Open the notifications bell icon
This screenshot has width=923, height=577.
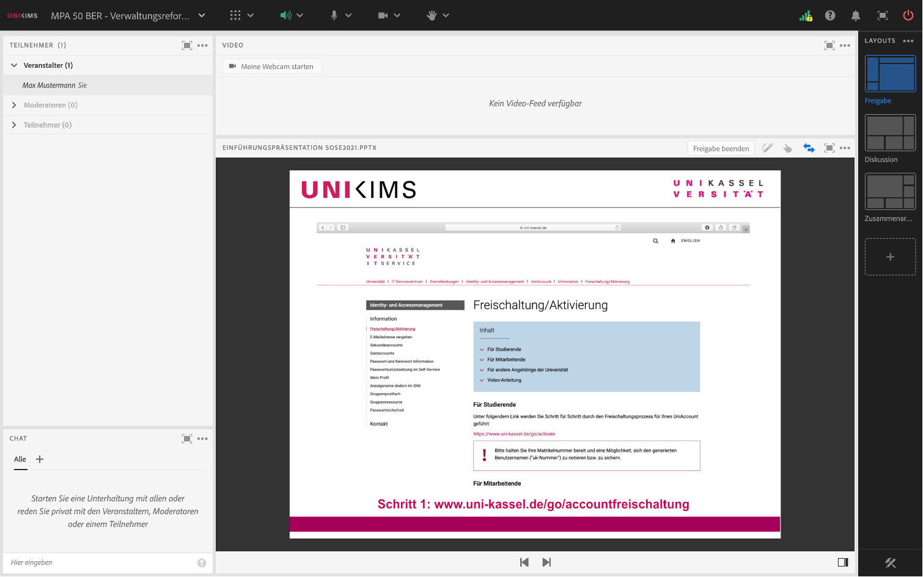(x=856, y=15)
